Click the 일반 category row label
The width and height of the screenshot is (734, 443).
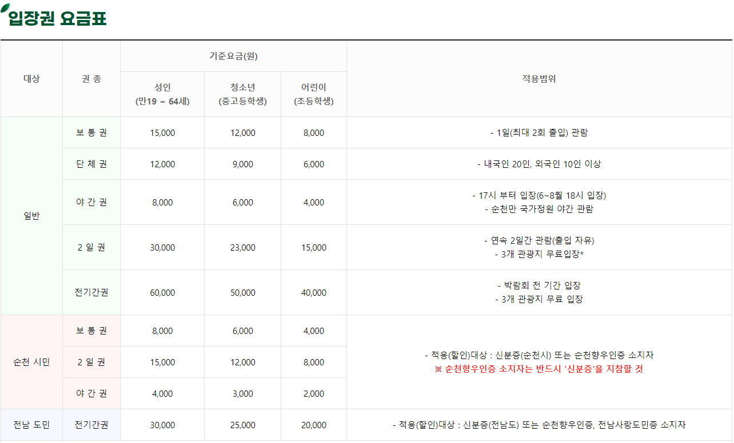coord(31,216)
